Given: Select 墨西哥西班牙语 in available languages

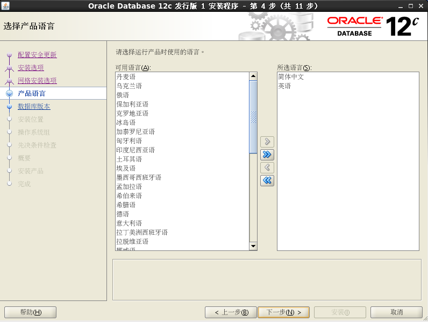Looking at the screenshot, I should (182, 178).
